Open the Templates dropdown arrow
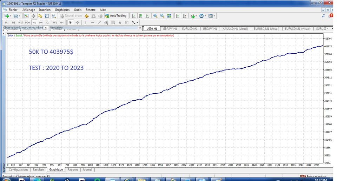Image resolution: width=337 pixels, height=181 pixels. point(214,16)
